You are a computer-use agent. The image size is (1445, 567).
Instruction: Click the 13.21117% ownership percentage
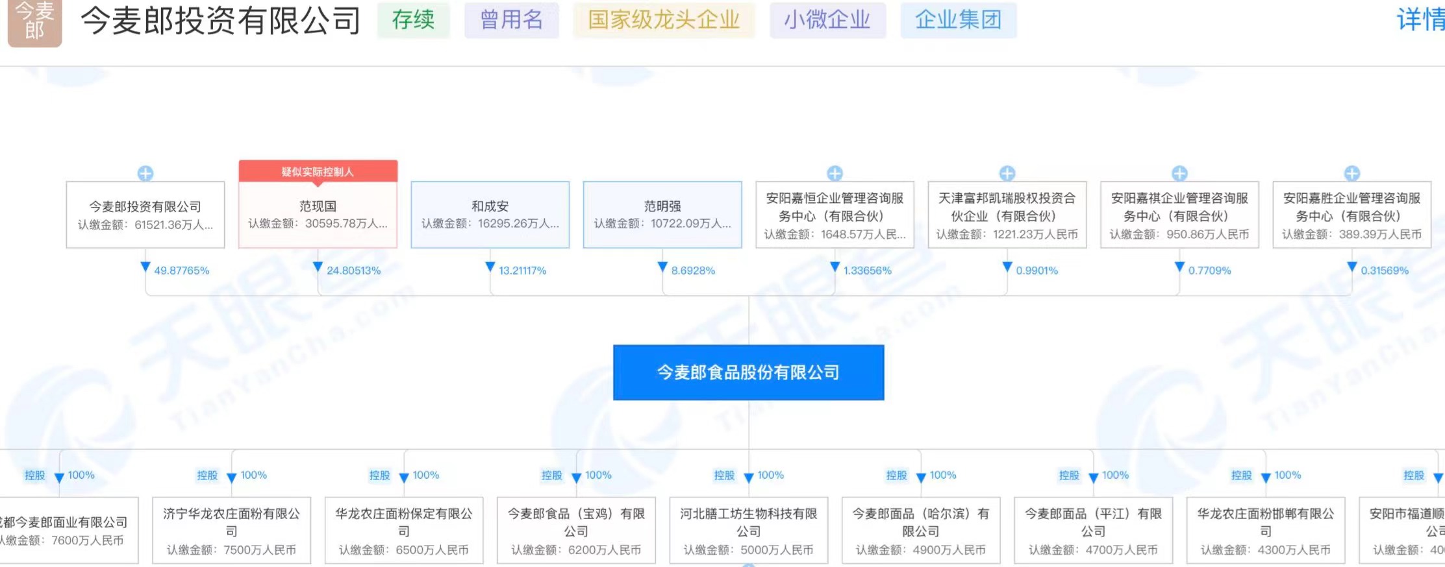pyautogui.click(x=522, y=271)
